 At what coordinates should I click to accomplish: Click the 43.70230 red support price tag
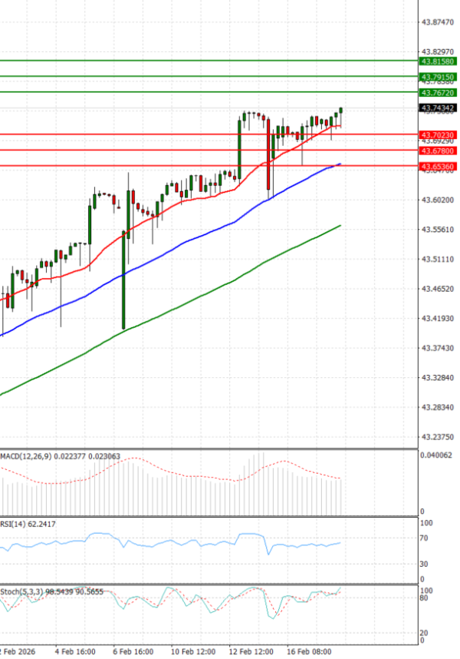439,134
